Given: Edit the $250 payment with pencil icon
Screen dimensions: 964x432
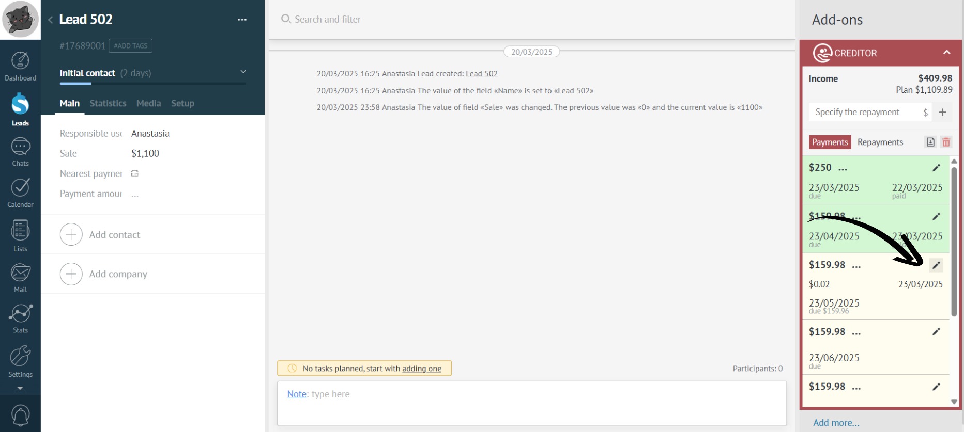Looking at the screenshot, I should [936, 168].
